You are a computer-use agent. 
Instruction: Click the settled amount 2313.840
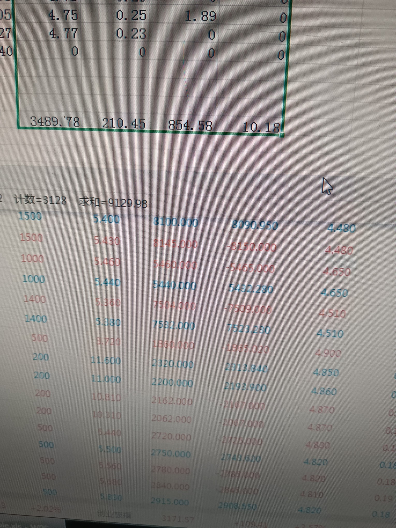pos(246,368)
